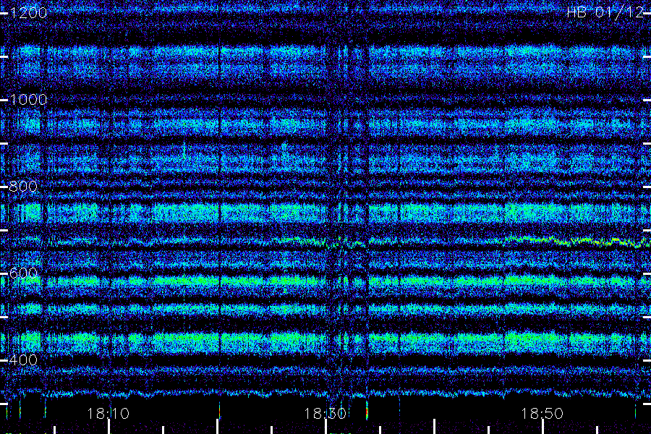Click the 1200 frequency axis label
651x434 pixels.
(x=28, y=13)
